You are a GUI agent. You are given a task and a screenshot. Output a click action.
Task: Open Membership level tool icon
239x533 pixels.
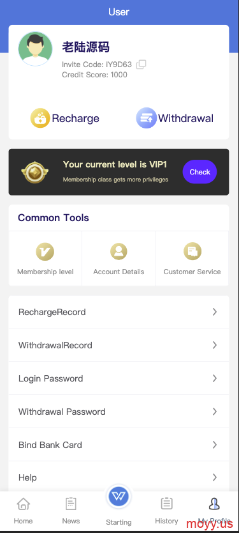point(45,252)
